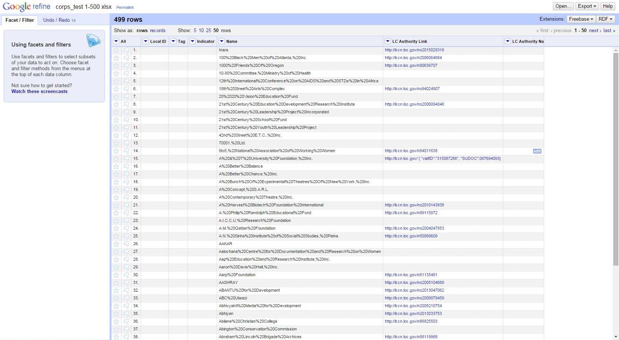
Task: Open LC link n81135481 for Aarp Foundation
Action: [411, 275]
